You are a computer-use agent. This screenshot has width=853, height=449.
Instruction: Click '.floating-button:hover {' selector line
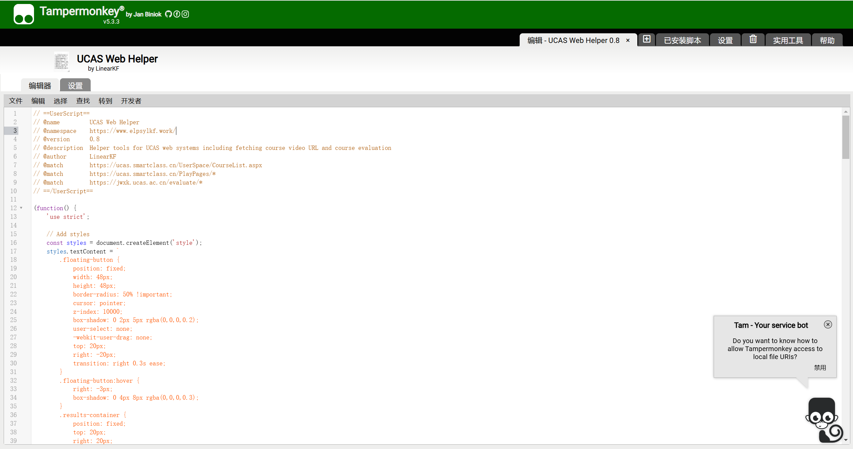[100, 381]
